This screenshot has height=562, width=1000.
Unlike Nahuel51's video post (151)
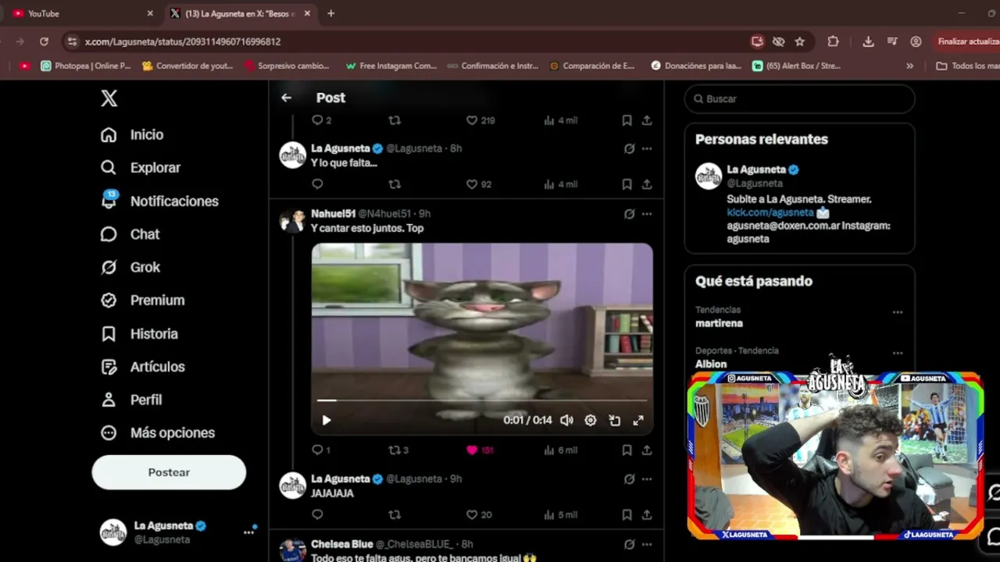[x=480, y=450]
